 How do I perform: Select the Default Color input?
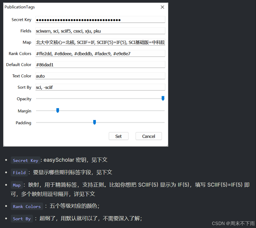[100, 65]
